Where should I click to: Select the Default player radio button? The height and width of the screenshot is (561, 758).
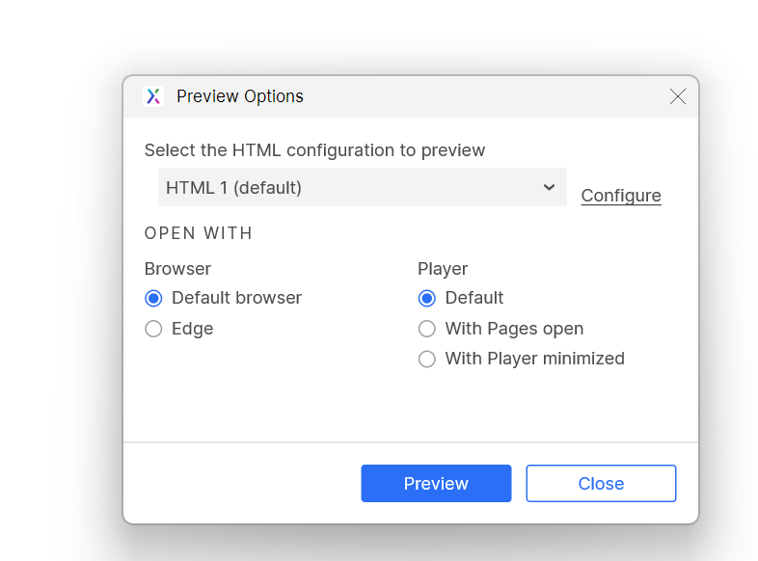click(x=426, y=298)
